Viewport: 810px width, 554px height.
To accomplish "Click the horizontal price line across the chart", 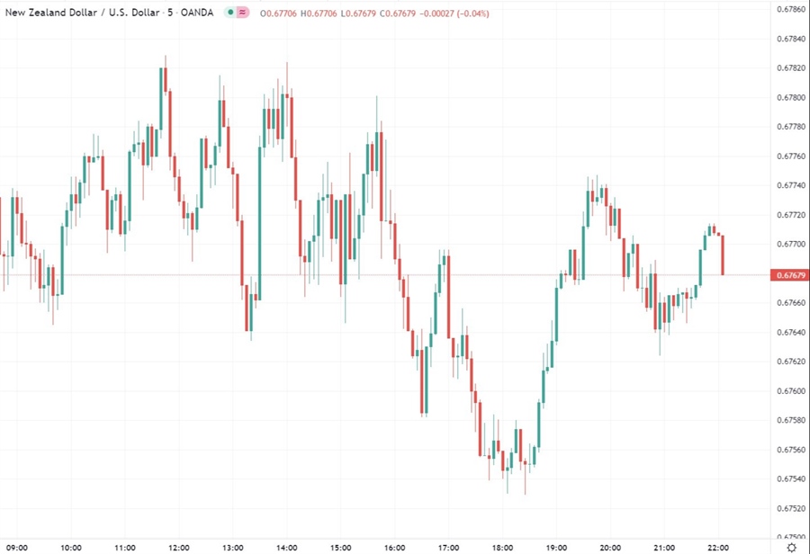I will [405, 273].
